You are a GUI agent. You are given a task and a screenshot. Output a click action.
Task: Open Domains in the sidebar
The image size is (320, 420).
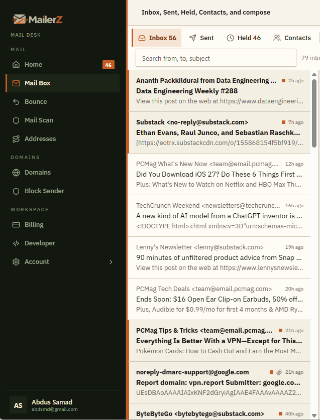tap(63, 173)
